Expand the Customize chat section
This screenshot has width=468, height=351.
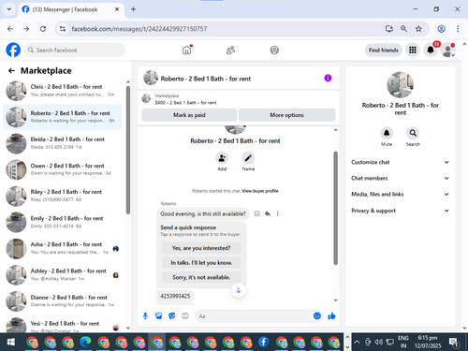click(401, 162)
